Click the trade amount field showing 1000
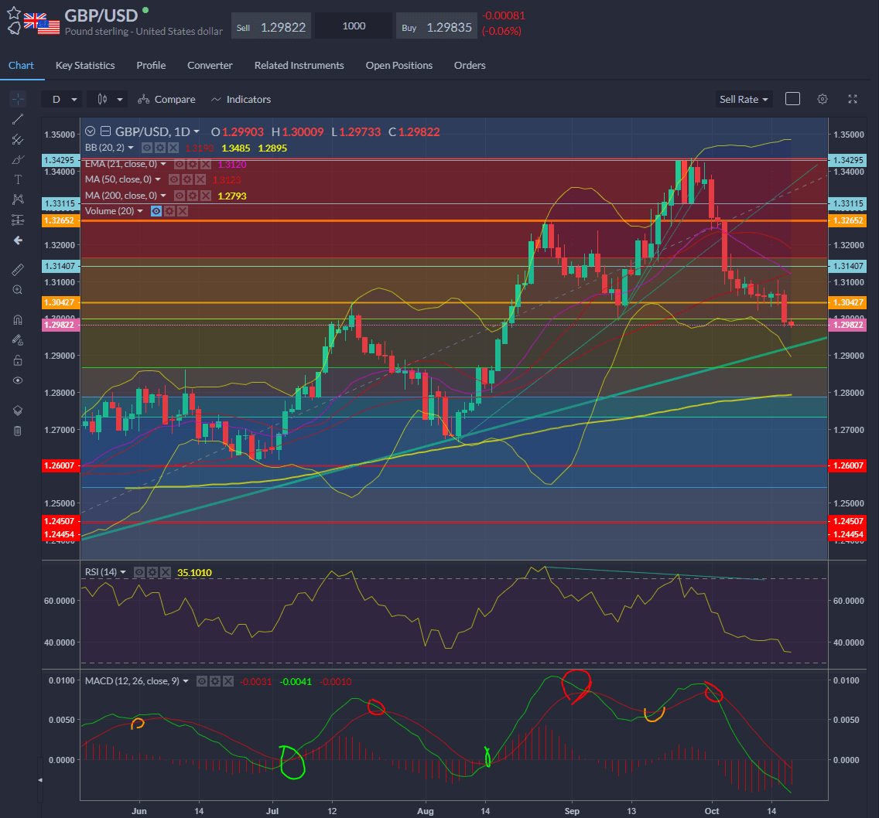 [354, 26]
